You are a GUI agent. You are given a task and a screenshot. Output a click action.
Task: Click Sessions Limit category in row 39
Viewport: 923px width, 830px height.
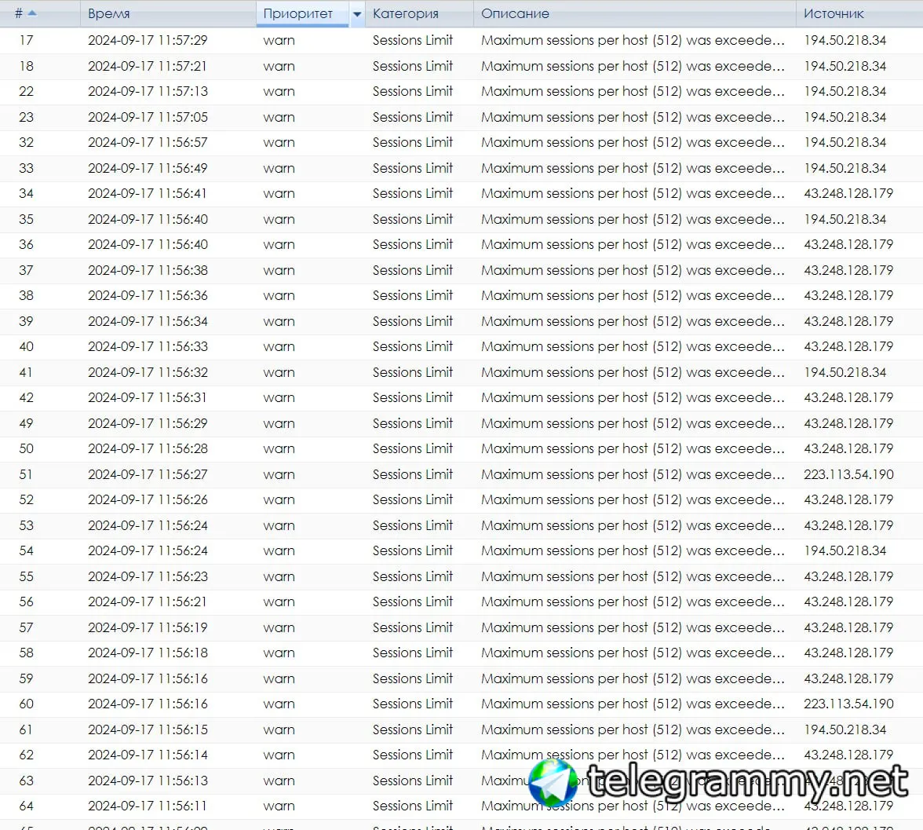point(413,321)
